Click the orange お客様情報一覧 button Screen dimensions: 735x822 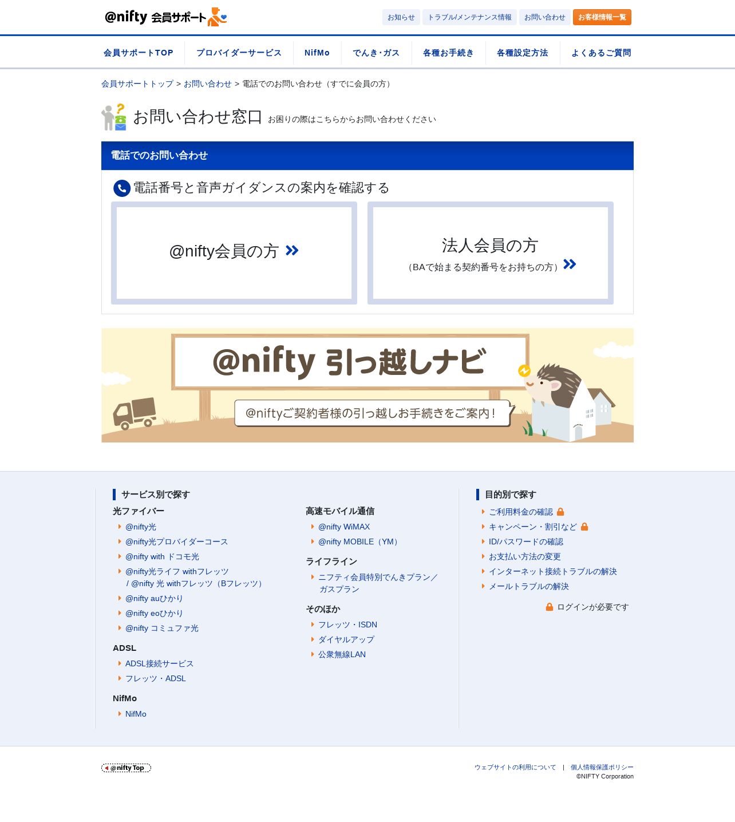(x=602, y=17)
